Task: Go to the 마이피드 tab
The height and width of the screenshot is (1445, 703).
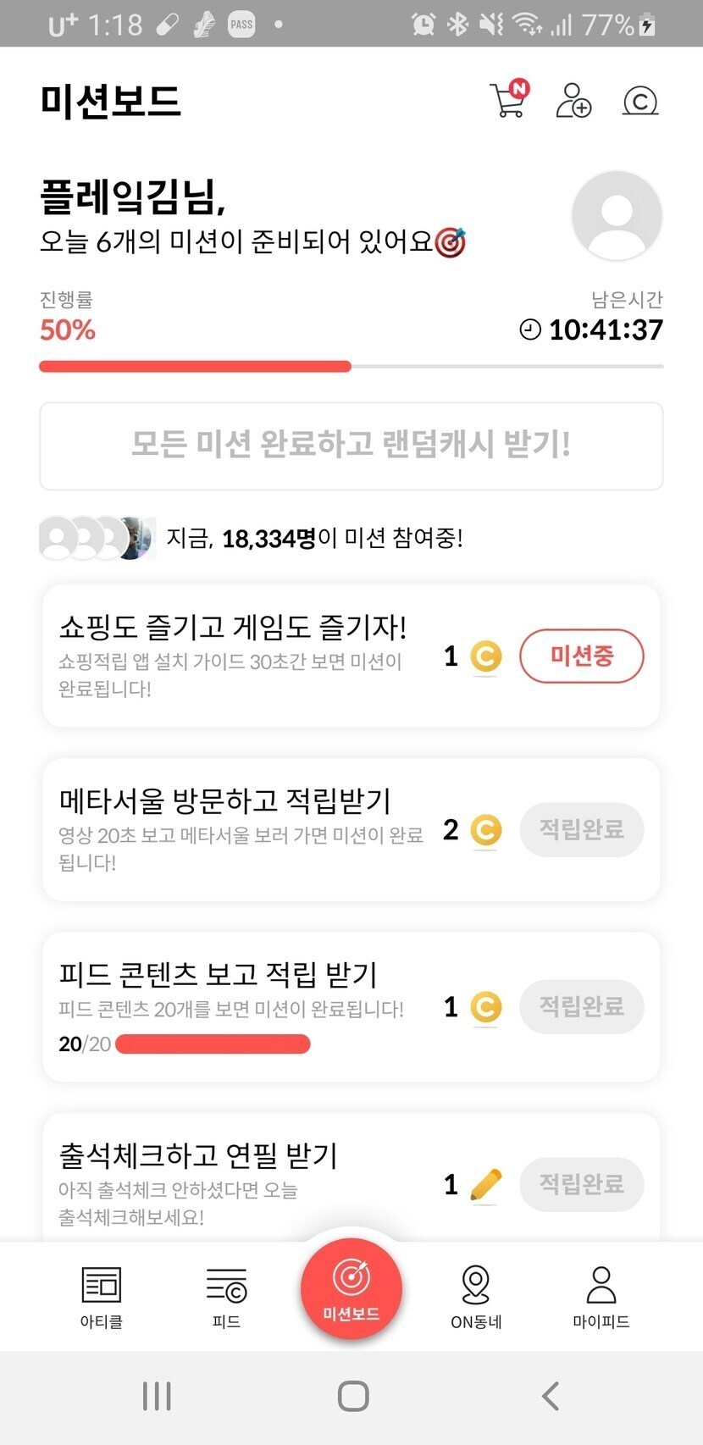Action: (x=601, y=1296)
